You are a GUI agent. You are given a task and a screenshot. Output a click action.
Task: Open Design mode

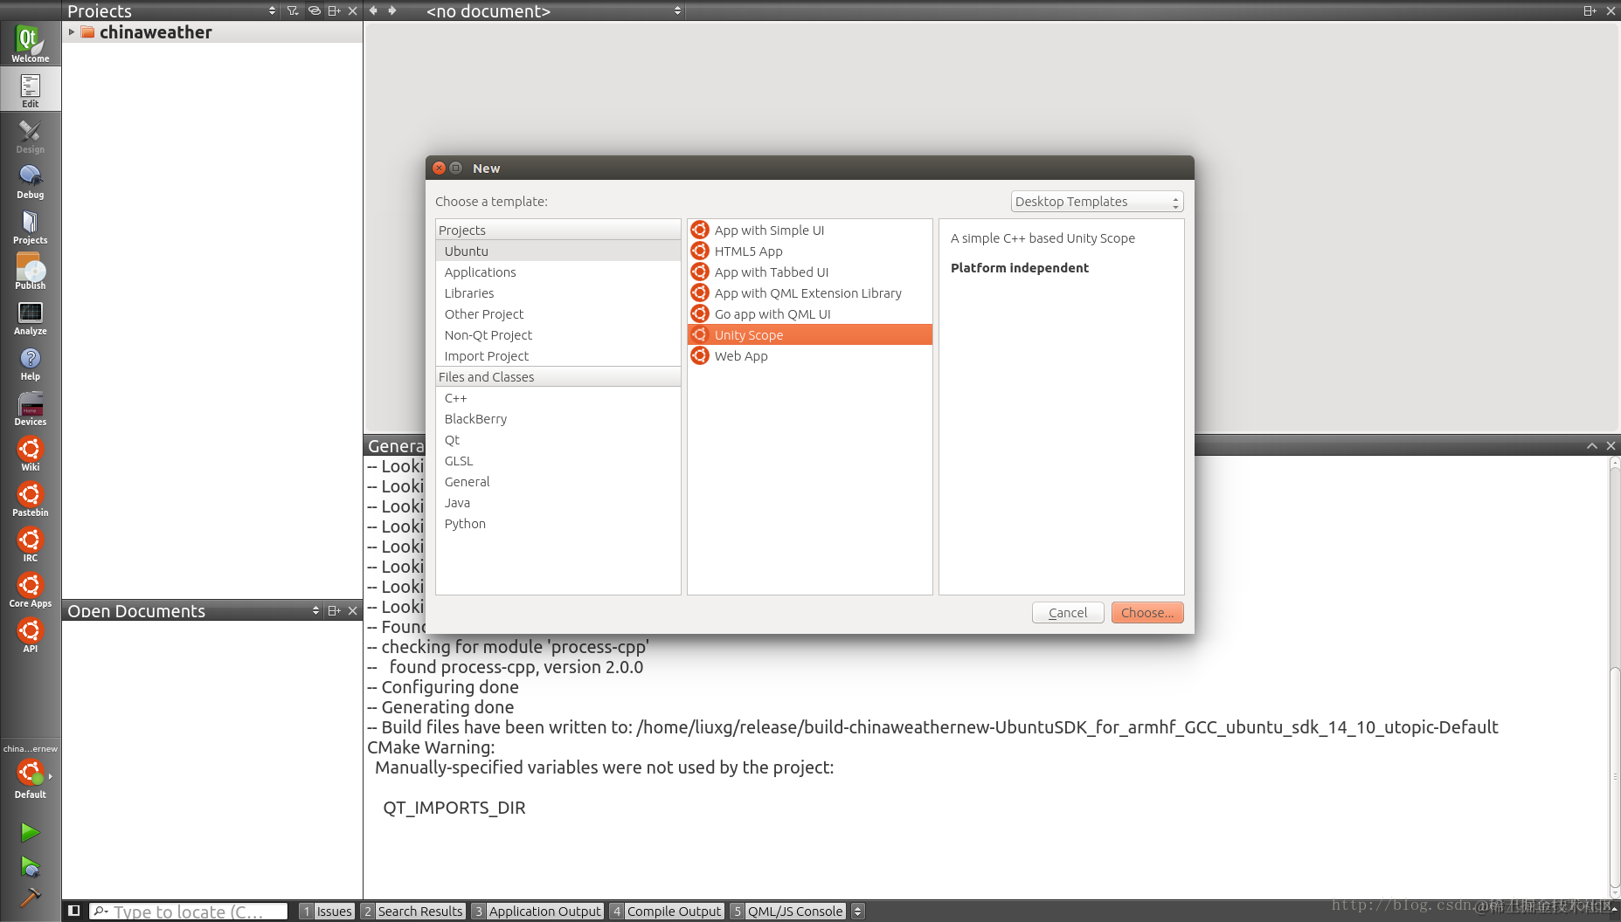click(30, 134)
